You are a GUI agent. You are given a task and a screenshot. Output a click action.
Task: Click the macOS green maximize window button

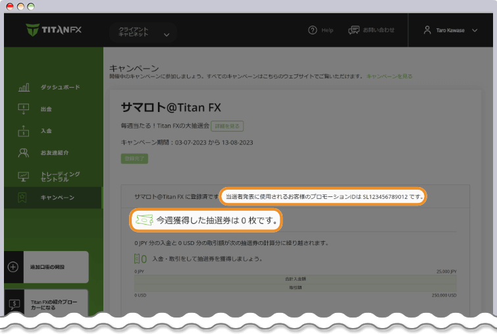(31, 7)
